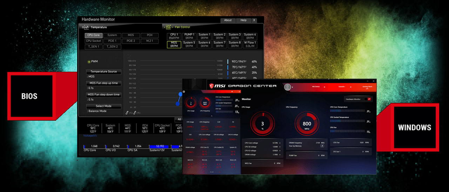Select the 75°C/167°F 40% fan step
The height and width of the screenshot is (192, 449).
click(242, 67)
